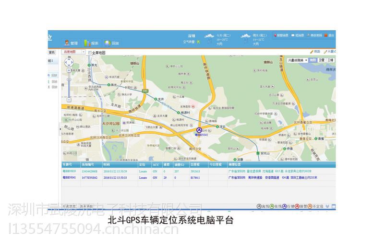Viewport: 384px width, 242px height.
Task: Click the map zoom out minus button
Action: point(69,100)
